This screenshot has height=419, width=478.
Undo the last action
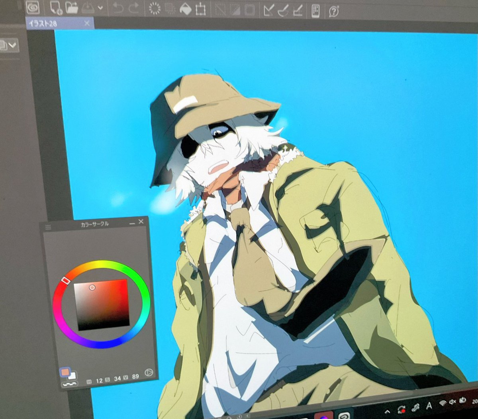117,8
